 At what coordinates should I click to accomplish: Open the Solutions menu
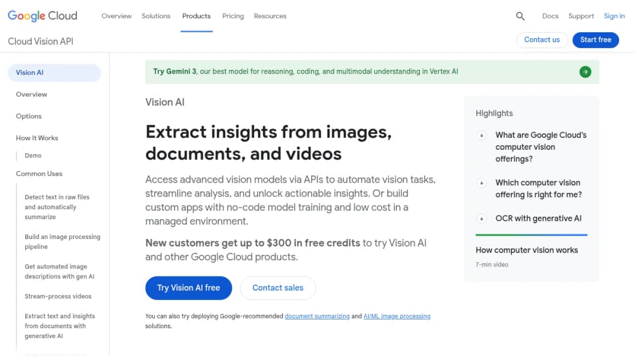click(156, 16)
